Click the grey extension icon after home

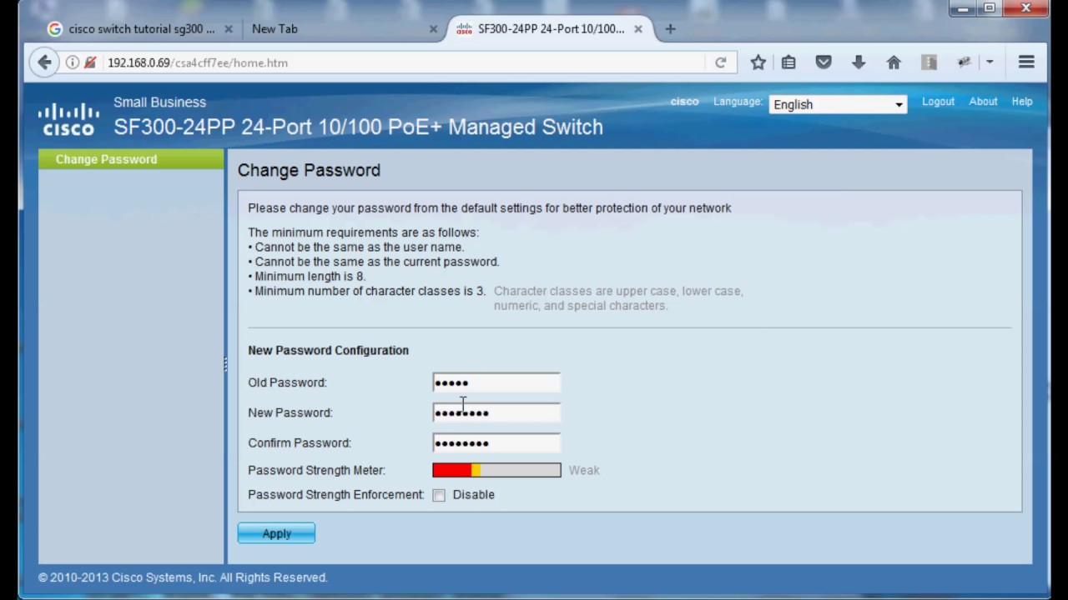coord(929,62)
